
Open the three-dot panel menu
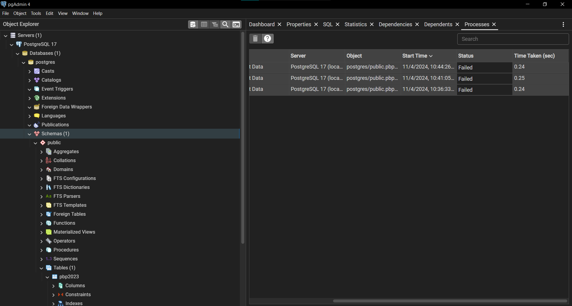563,24
